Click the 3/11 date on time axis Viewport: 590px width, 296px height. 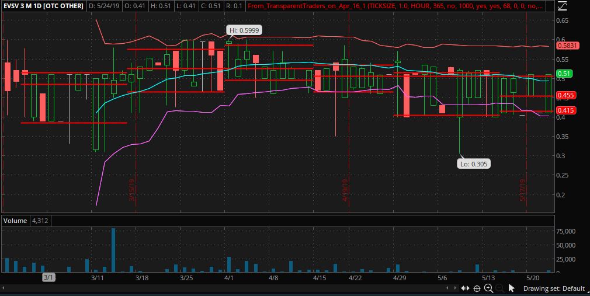coord(98,278)
